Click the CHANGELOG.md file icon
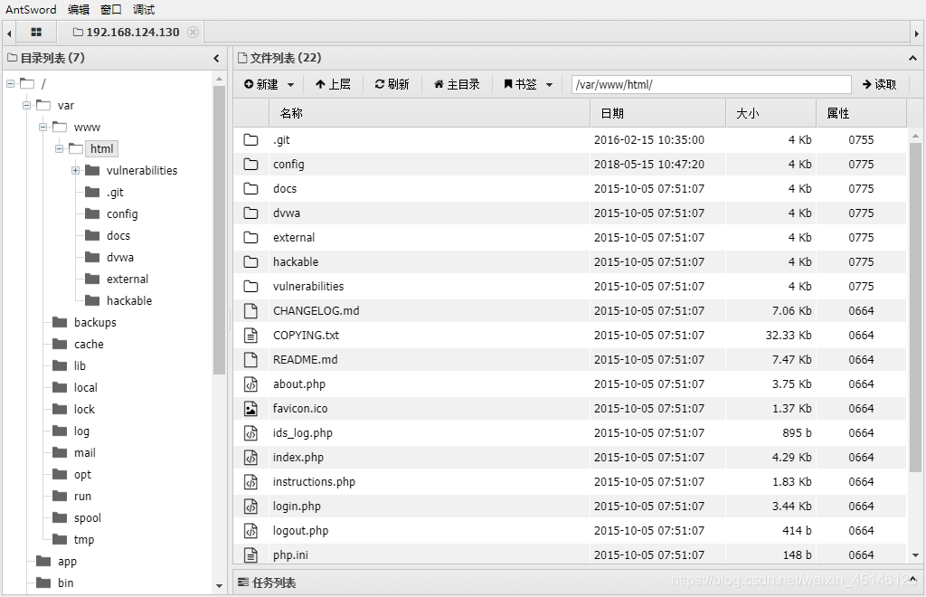This screenshot has width=926, height=597. (251, 310)
